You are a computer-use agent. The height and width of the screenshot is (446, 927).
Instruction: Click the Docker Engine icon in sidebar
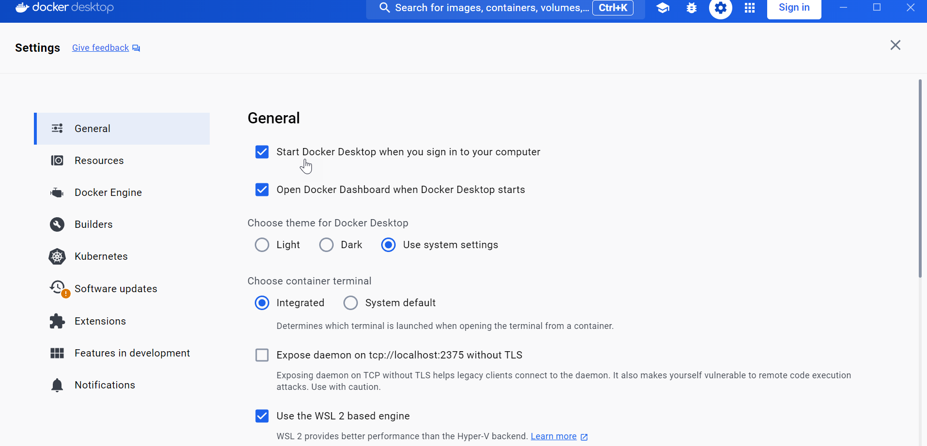pyautogui.click(x=57, y=193)
